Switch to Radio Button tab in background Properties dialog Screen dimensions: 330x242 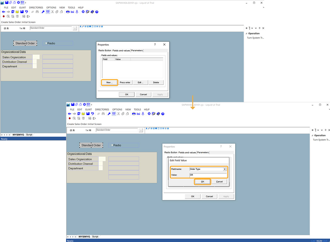click(105, 51)
